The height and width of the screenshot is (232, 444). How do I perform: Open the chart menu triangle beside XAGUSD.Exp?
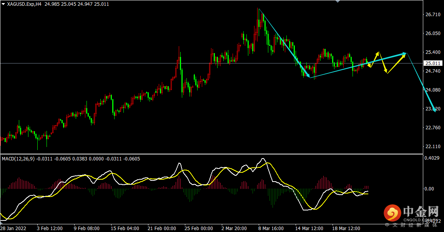pyautogui.click(x=3, y=4)
